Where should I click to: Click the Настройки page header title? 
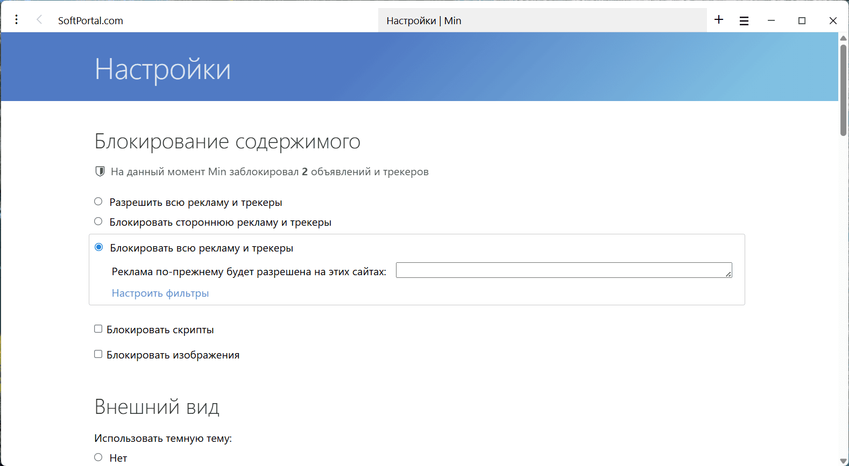(x=163, y=69)
